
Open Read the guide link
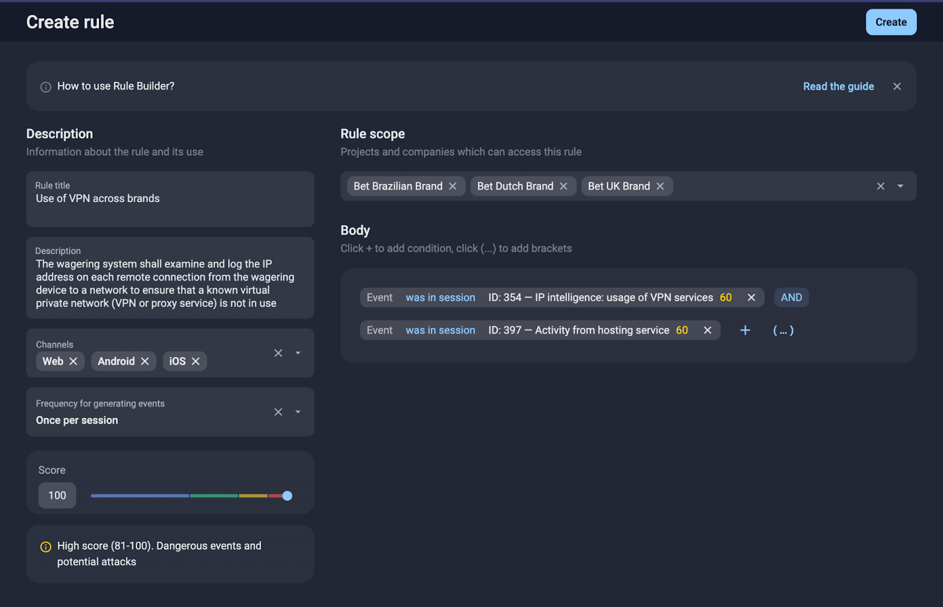pyautogui.click(x=838, y=86)
